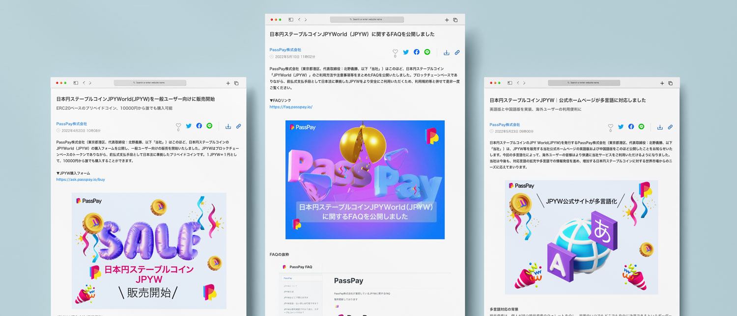Viewport: 737px width, 316px height.
Task: Go back in right browser window
Action: (x=518, y=83)
